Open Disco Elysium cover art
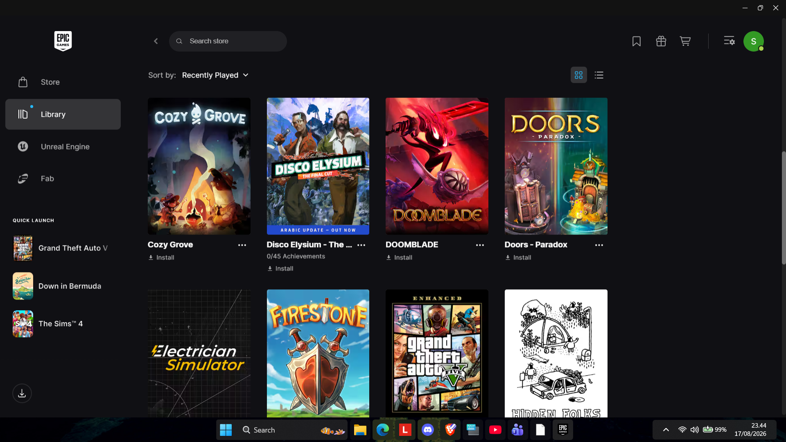The width and height of the screenshot is (786, 442). point(318,166)
